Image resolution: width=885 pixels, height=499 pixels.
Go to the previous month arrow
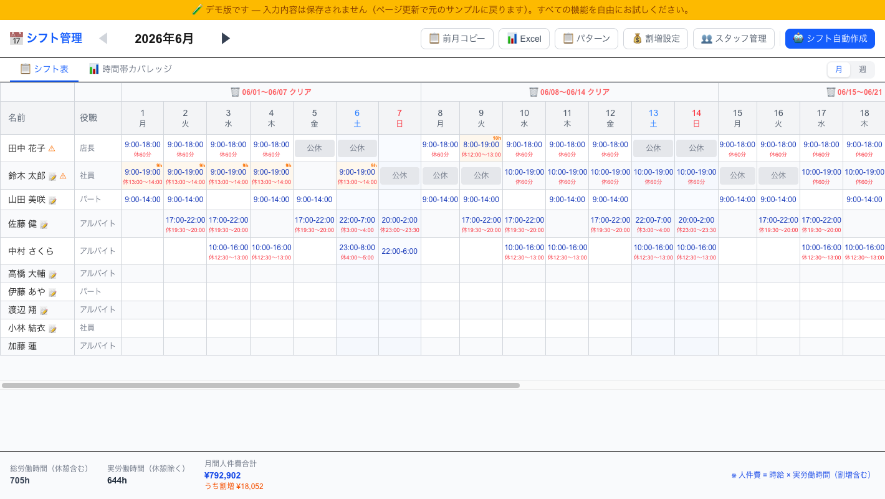click(x=103, y=39)
